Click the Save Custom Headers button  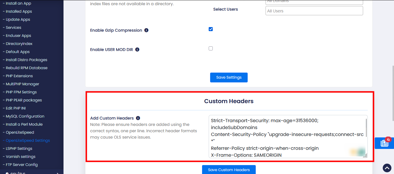pyautogui.click(x=229, y=170)
